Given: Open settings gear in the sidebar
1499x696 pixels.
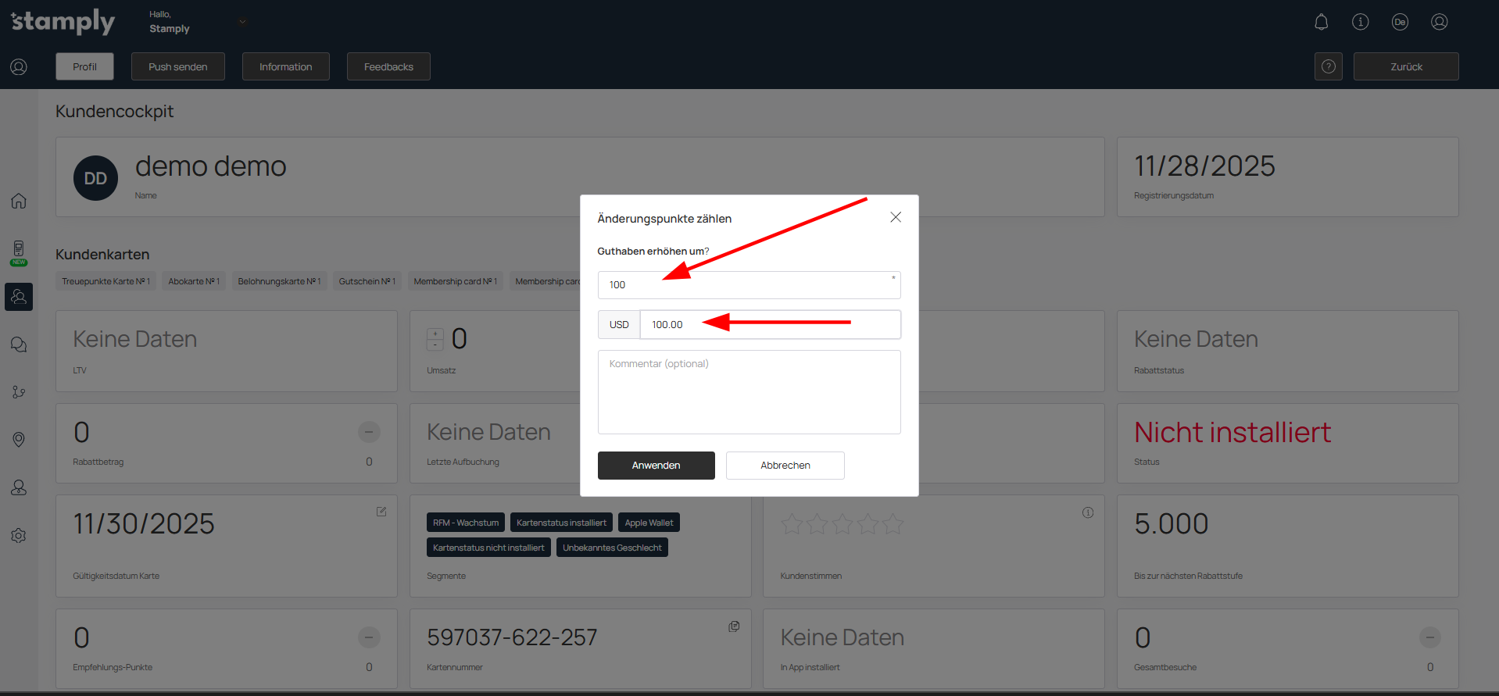Looking at the screenshot, I should point(19,536).
